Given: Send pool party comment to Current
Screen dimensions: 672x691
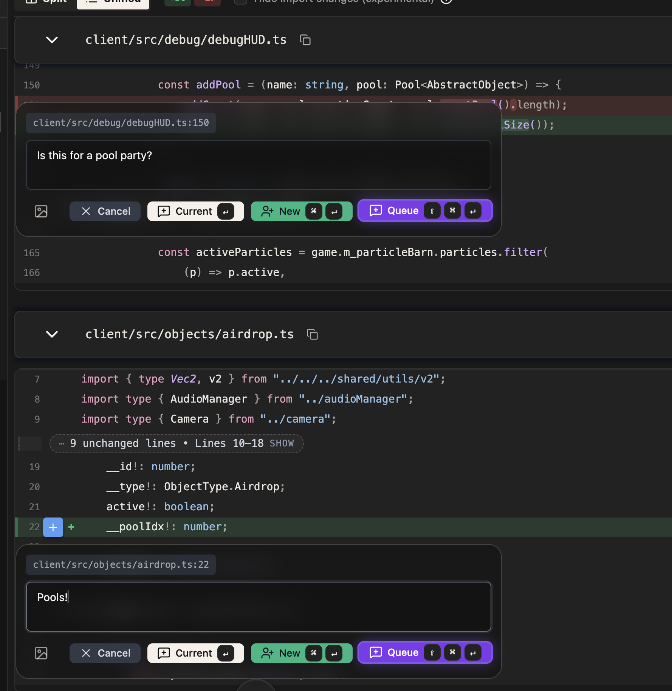Looking at the screenshot, I should [x=196, y=211].
